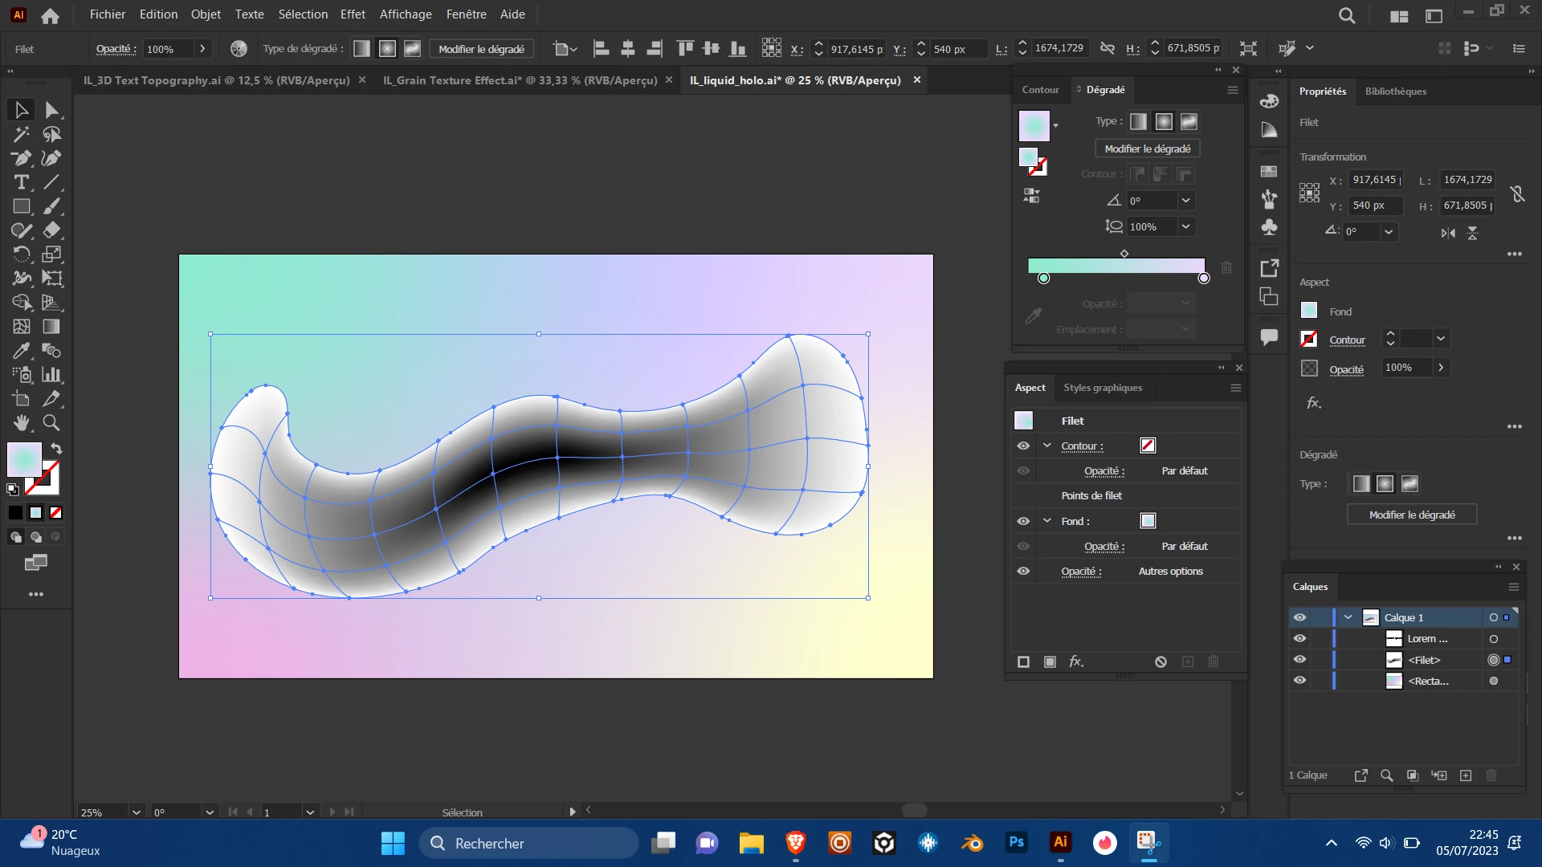1542x867 pixels.
Task: Select the Rectangle shape tool
Action: [22, 206]
